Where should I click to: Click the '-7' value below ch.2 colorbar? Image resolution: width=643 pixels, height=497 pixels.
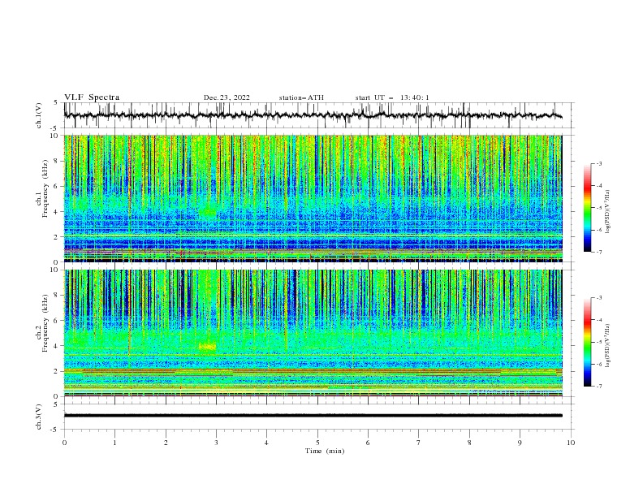598,386
